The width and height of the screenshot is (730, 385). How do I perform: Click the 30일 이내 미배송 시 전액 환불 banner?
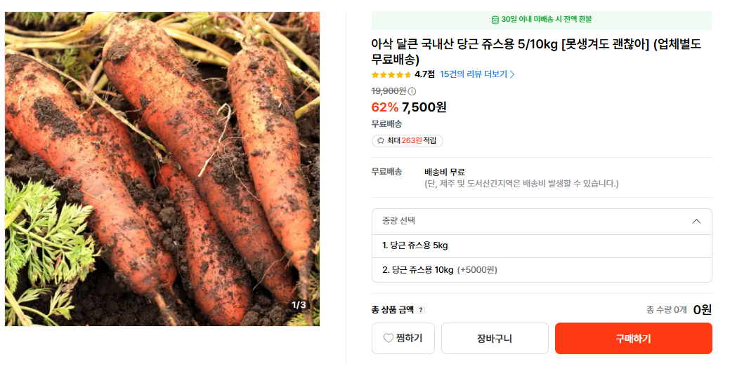pyautogui.click(x=542, y=20)
